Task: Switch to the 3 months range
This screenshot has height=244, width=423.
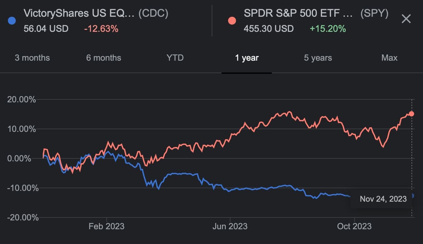Action: click(32, 58)
